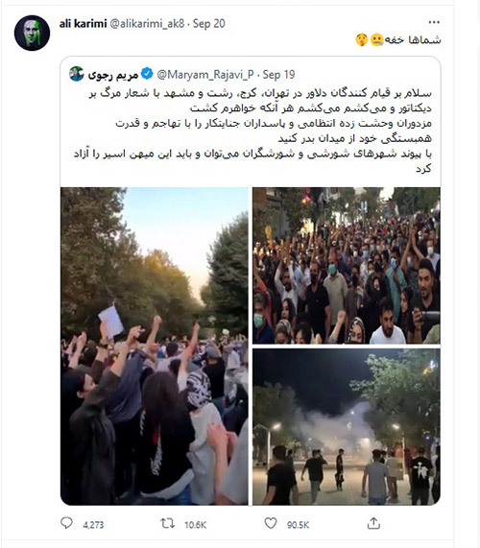
Task: Click the 10.6K retweet count
Action: (x=196, y=525)
